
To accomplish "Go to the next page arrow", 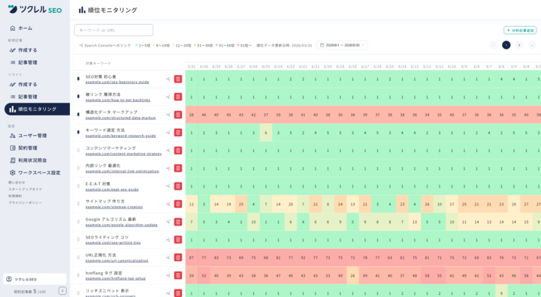I will [x=532, y=45].
